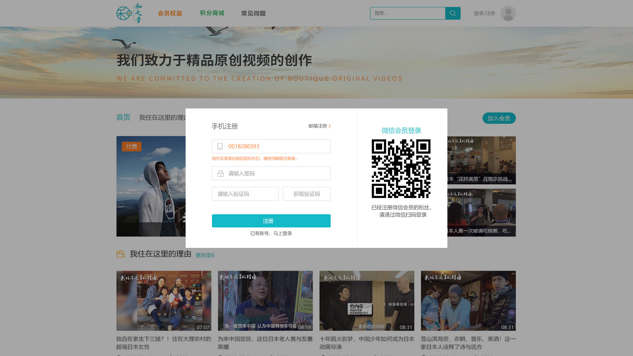This screenshot has height=356, width=633.
Task: Click the 请输入验证码 code field
Action: [x=245, y=194]
